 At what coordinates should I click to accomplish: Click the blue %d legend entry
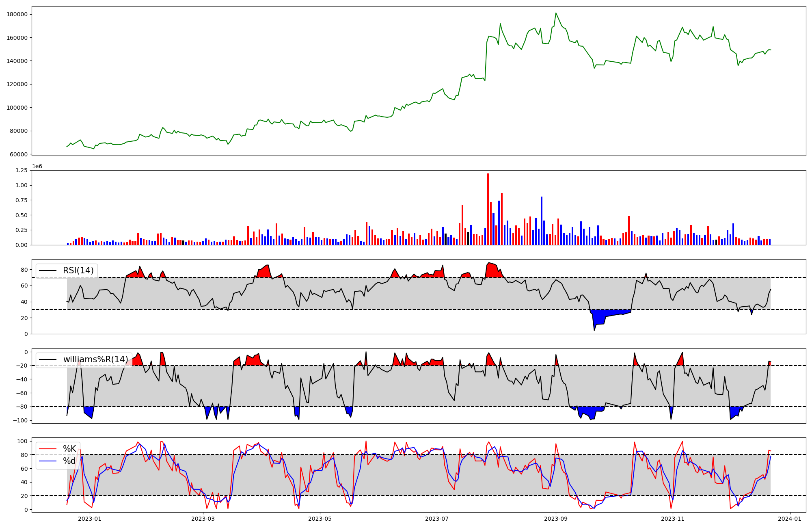pyautogui.click(x=69, y=461)
